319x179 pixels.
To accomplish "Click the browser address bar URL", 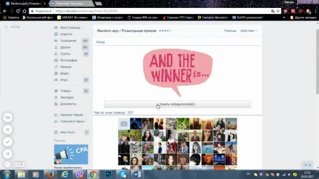I will pos(86,11).
